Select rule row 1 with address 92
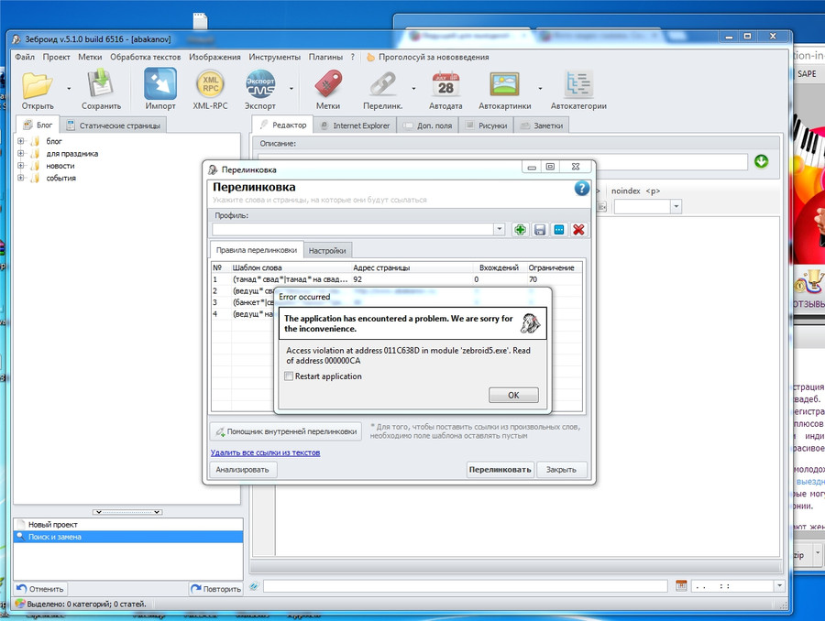825x621 pixels. [397, 279]
